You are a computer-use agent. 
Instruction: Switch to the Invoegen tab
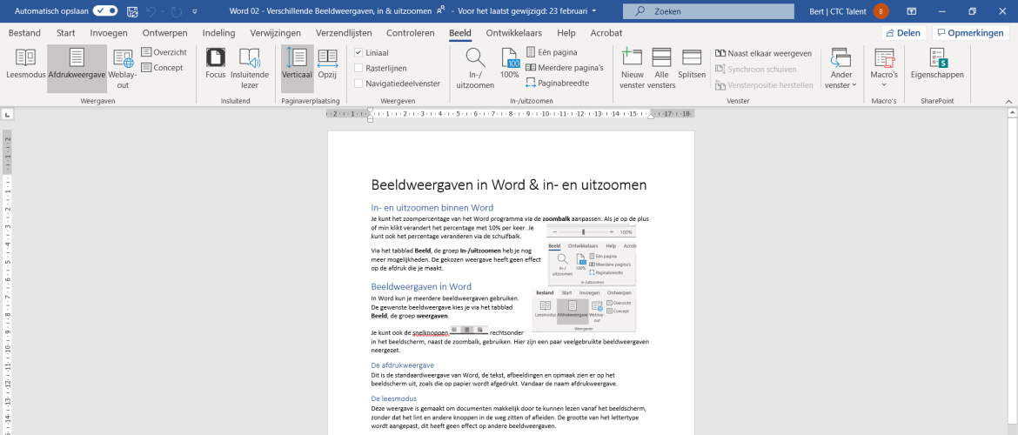coord(109,32)
